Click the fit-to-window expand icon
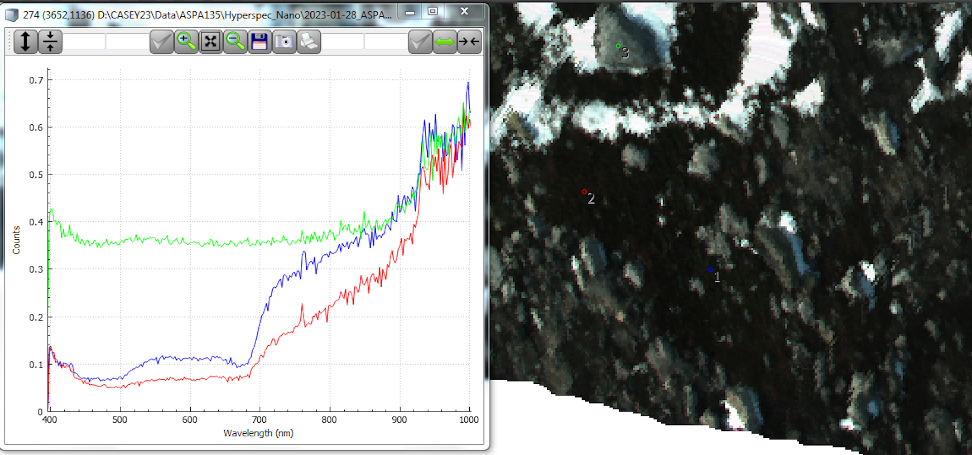 click(211, 41)
